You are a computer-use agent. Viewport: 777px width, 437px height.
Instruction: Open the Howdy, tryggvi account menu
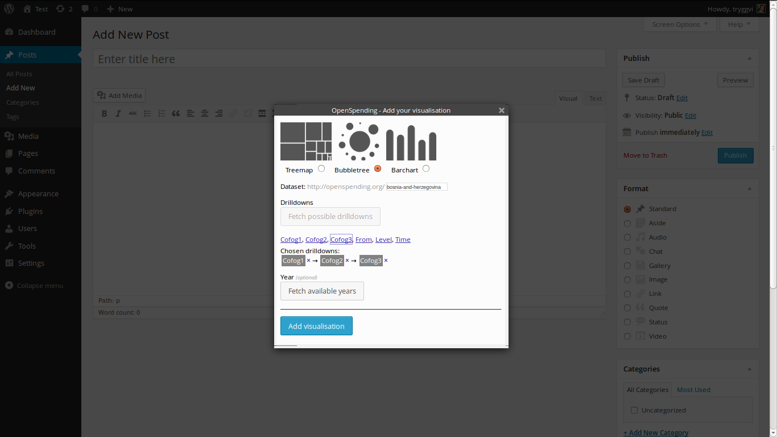[x=736, y=9]
